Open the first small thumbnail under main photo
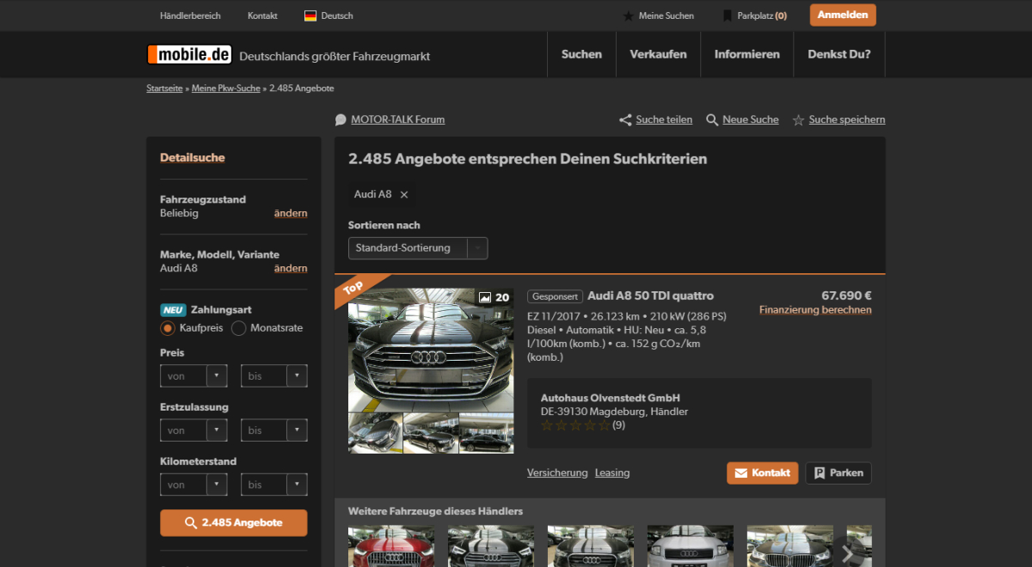 point(375,433)
